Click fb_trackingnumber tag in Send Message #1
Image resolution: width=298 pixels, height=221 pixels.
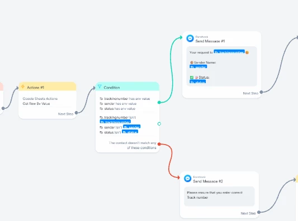[x=229, y=51]
